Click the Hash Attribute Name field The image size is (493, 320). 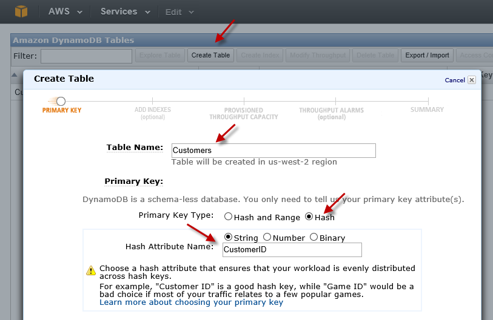click(x=292, y=250)
